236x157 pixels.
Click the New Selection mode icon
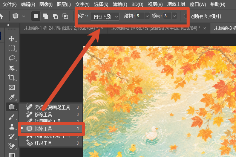click(36, 16)
